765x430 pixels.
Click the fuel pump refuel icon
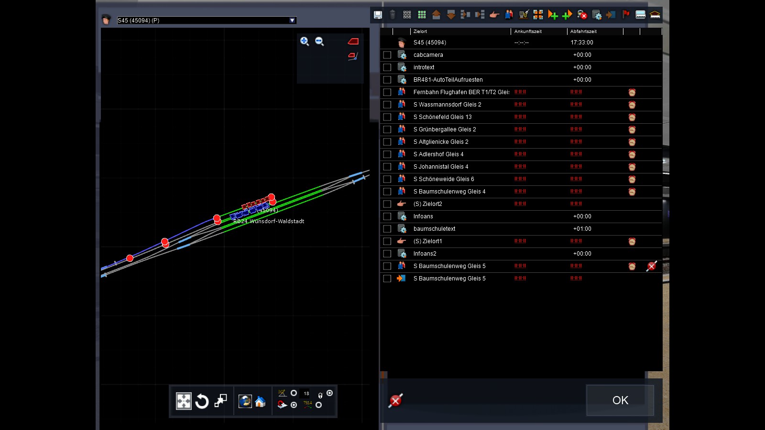point(524,15)
